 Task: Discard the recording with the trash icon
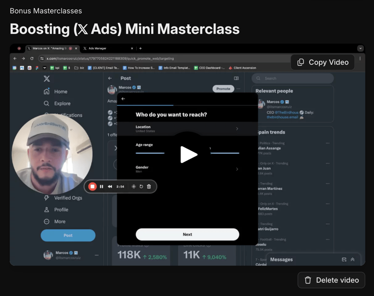tap(149, 186)
